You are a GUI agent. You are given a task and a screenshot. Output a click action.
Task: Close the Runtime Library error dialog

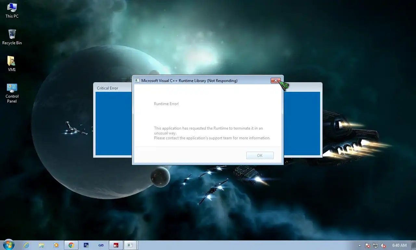[x=276, y=80]
